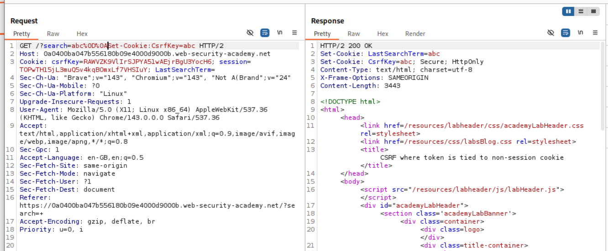The width and height of the screenshot is (608, 251).
Task: Toggle word wrap in Response viewer
Action: (x=566, y=33)
